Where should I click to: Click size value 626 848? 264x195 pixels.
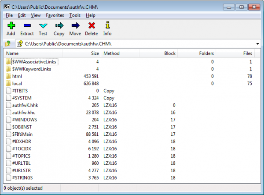pos(91,84)
